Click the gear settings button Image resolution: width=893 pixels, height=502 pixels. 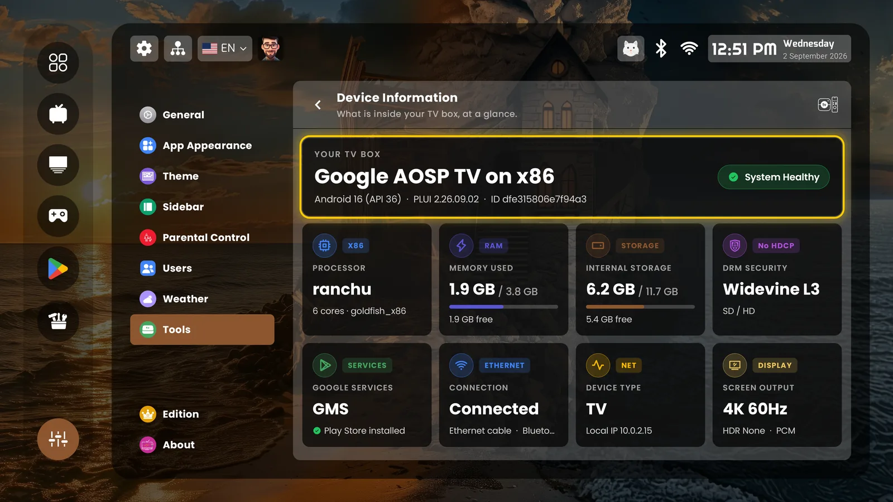(145, 49)
